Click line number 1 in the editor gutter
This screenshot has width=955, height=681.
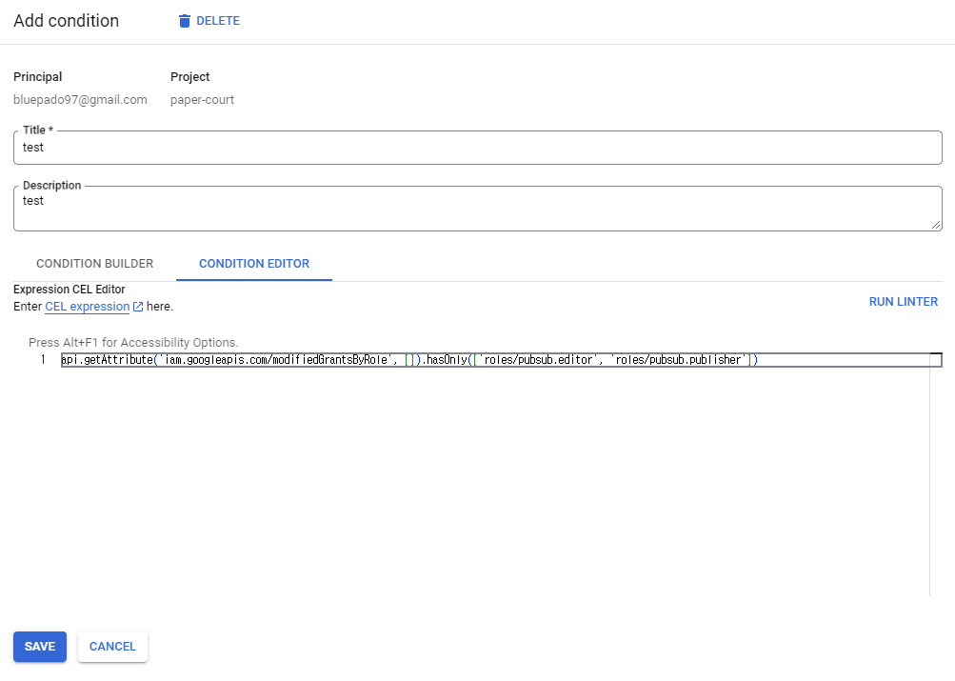pyautogui.click(x=43, y=359)
